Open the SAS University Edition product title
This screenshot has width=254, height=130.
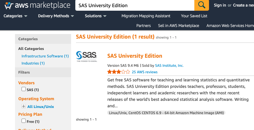point(135,56)
